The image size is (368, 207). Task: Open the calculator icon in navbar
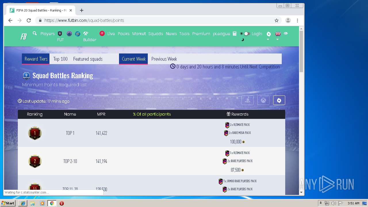(x=235, y=34)
